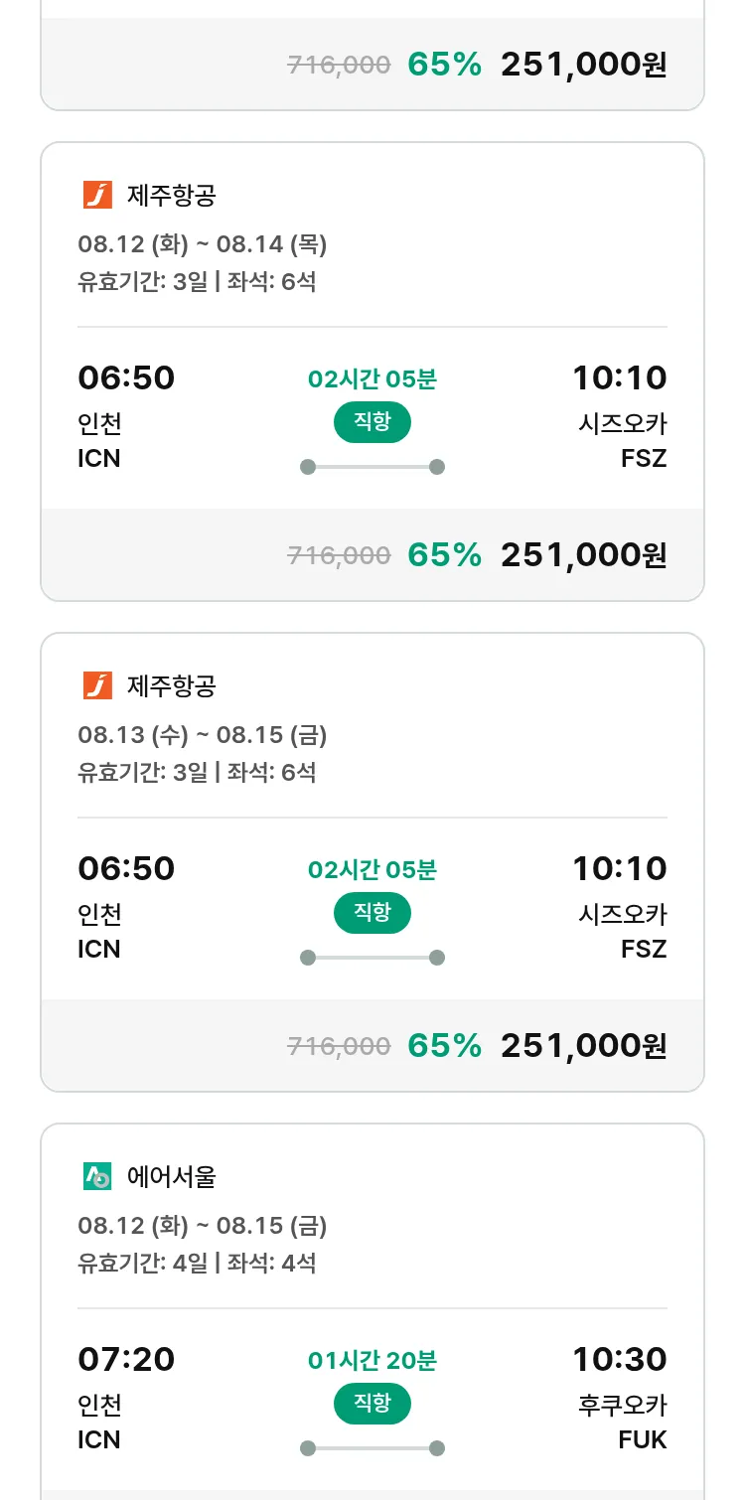
Task: Tap the 01시간 20분 flight duration
Action: click(372, 1360)
